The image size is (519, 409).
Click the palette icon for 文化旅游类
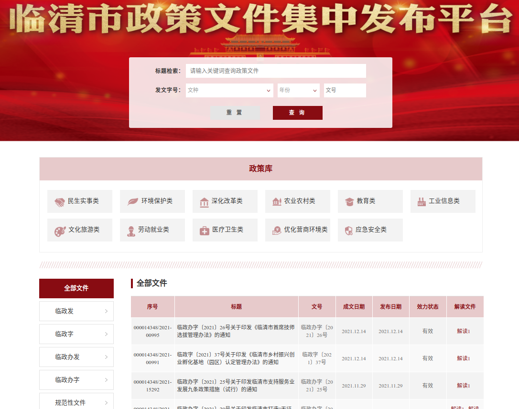point(60,231)
